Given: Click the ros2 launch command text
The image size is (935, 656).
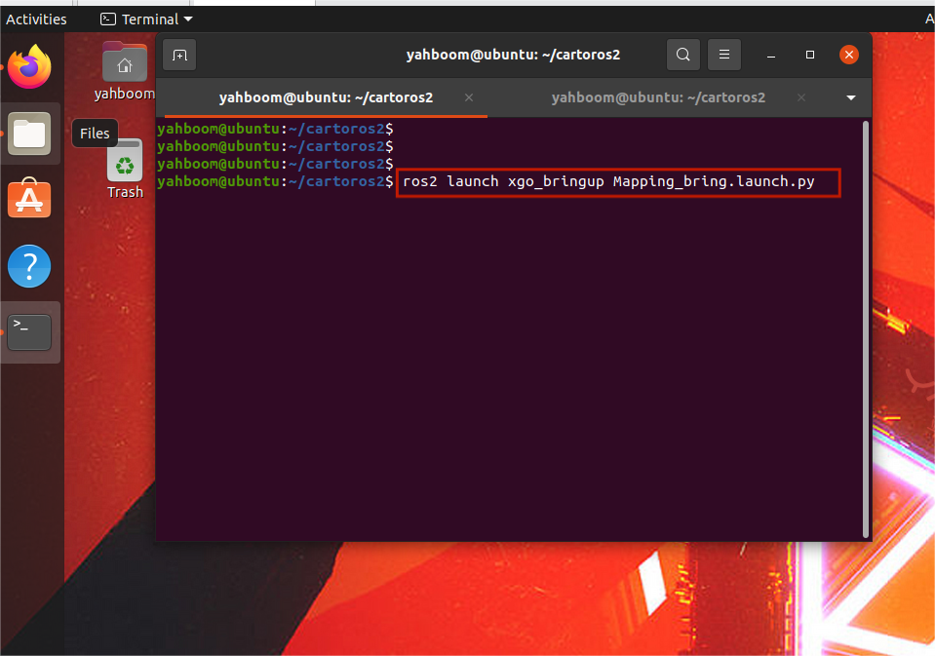Looking at the screenshot, I should 608,181.
